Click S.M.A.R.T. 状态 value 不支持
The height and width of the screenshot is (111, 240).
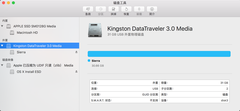tap(154, 101)
